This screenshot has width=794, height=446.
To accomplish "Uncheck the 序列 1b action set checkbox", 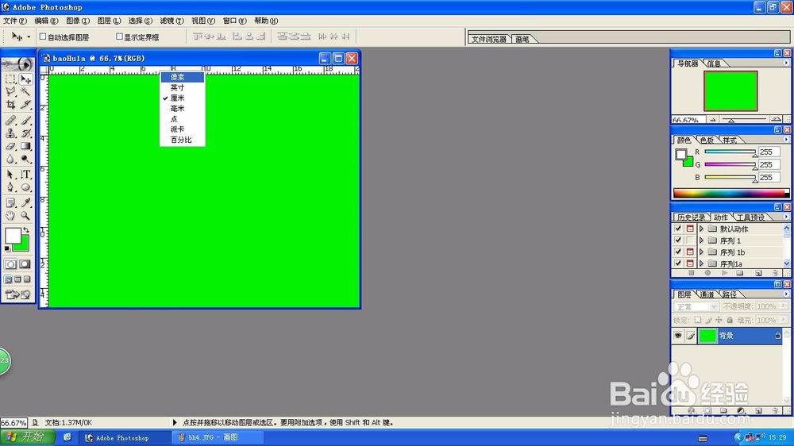I will point(678,252).
